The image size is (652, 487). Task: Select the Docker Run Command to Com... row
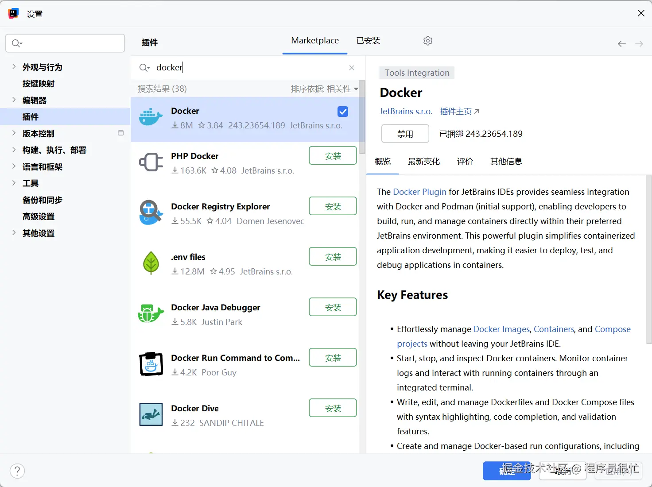(x=244, y=364)
